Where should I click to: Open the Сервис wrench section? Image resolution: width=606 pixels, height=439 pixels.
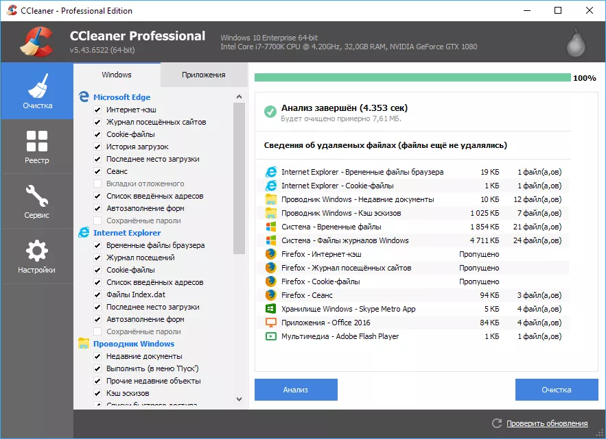click(x=37, y=201)
